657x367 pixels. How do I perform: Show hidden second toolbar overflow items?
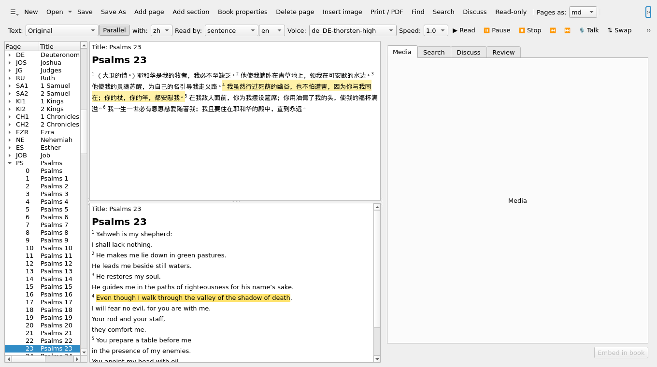(648, 30)
